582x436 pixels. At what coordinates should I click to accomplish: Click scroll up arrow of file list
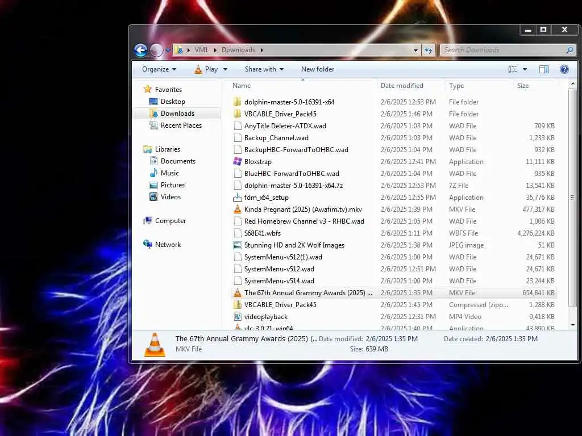tap(573, 84)
